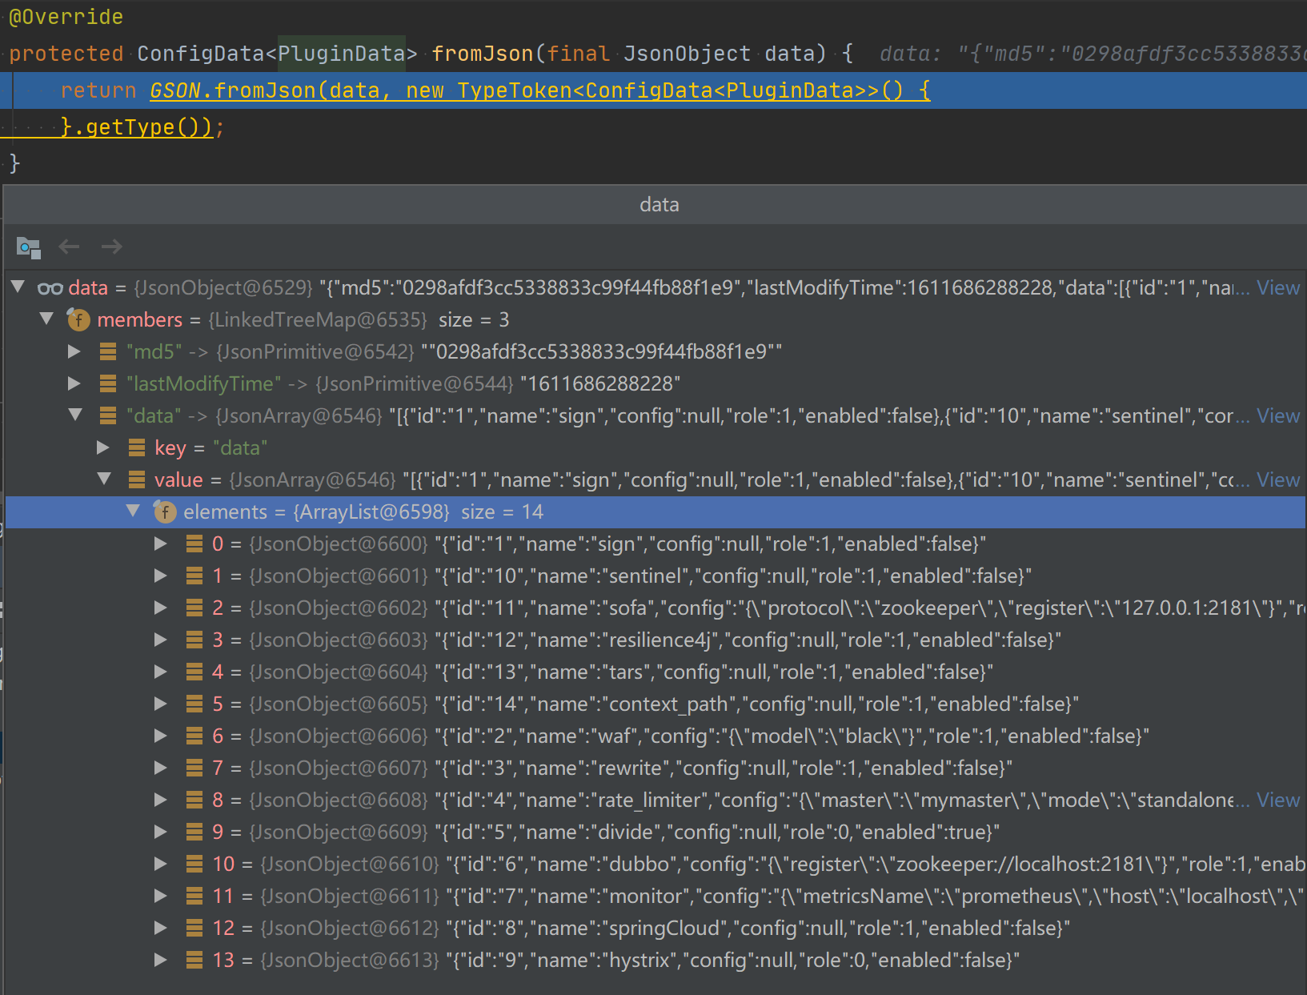The height and width of the screenshot is (995, 1307).
Task: Select the elements ArrayList size 14 row
Action: pyautogui.click(x=655, y=512)
